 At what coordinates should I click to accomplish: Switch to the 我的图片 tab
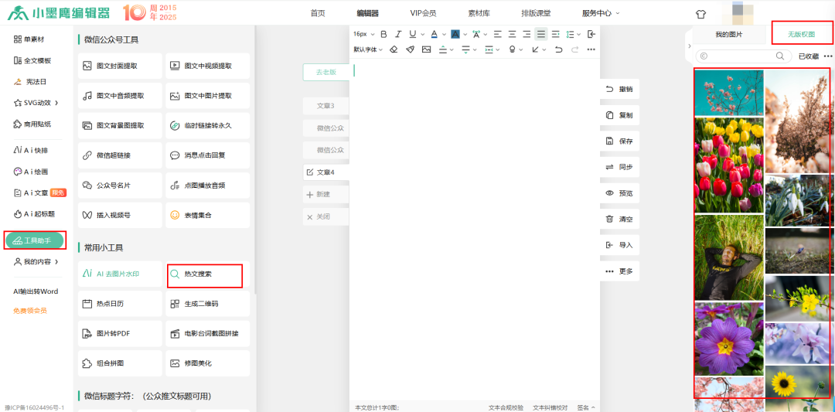pyautogui.click(x=728, y=35)
